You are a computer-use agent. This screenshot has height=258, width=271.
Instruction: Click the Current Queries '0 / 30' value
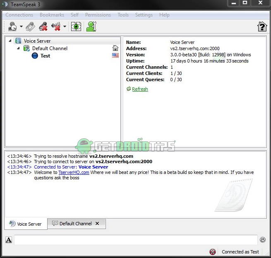176,80
